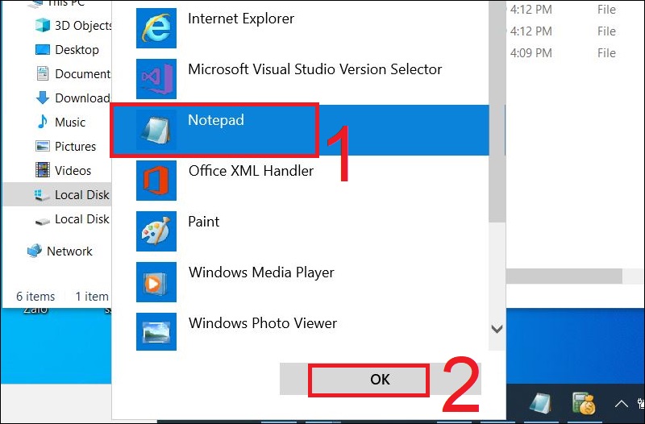Select the Office XML Handler app
The image size is (645, 424).
coord(251,172)
